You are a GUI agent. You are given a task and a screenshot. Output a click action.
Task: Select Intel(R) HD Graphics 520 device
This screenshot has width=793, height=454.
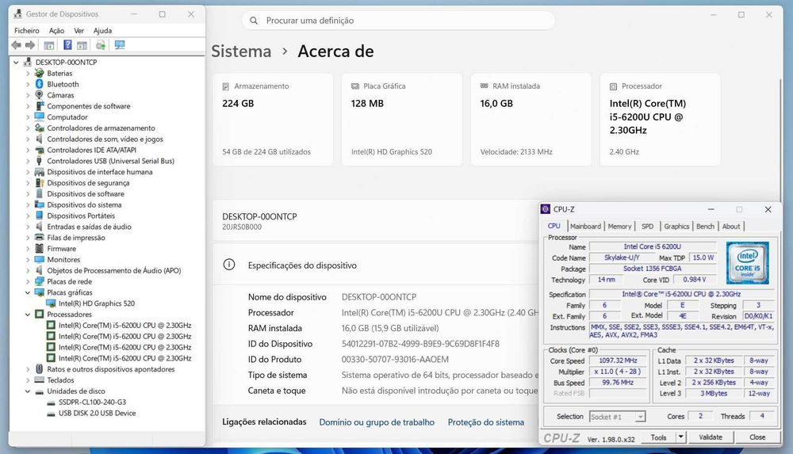click(97, 303)
